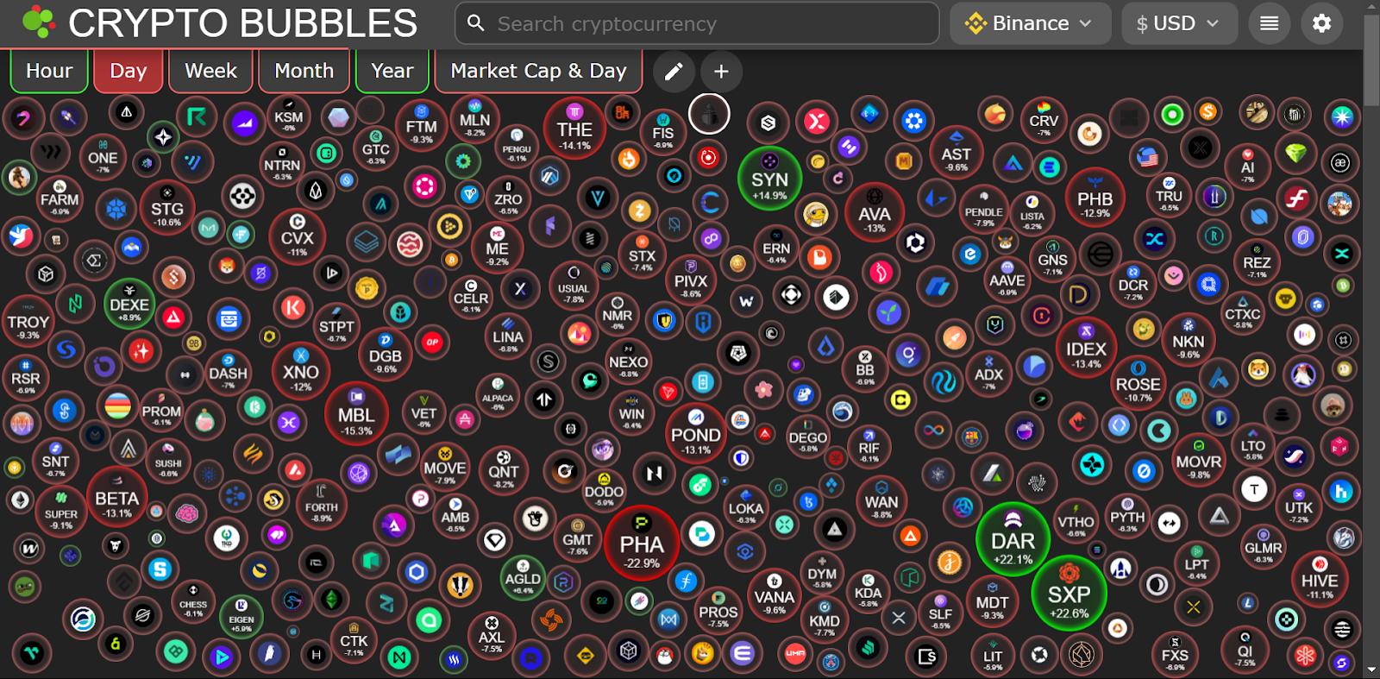The width and height of the screenshot is (1380, 679).
Task: Select the SXP +22.6% bubble
Action: (x=1069, y=594)
